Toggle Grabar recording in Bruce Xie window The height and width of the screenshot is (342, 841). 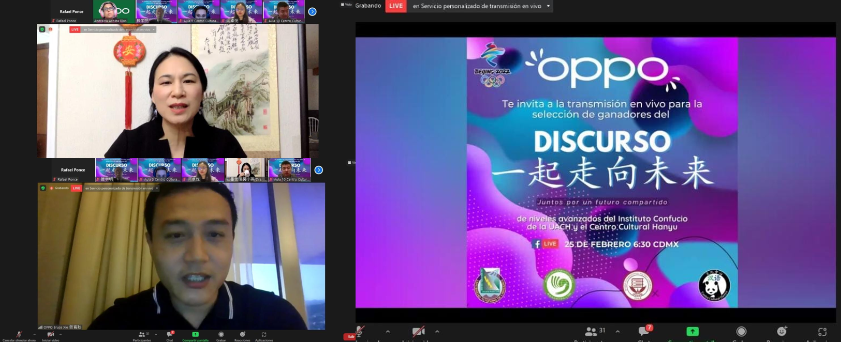point(221,336)
